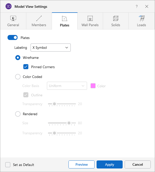Click the Preview button
This screenshot has width=155, height=172.
(x=82, y=164)
